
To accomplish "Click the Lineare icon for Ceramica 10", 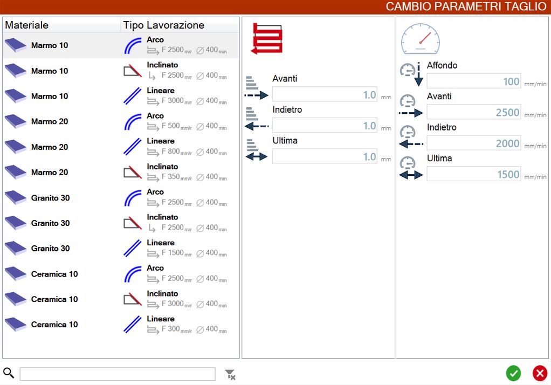I will [133, 325].
